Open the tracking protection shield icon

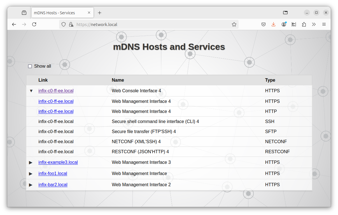pos(64,24)
